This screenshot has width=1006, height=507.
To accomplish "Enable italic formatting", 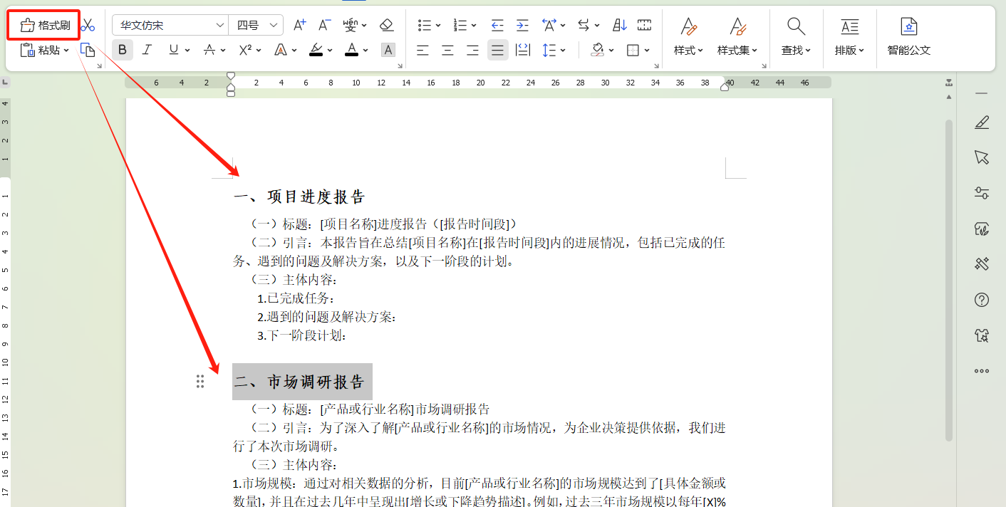I will coord(147,50).
